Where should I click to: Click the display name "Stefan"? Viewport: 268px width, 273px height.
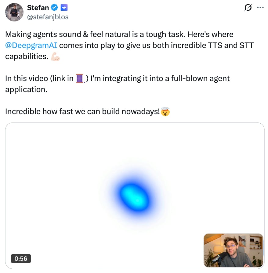click(x=38, y=7)
